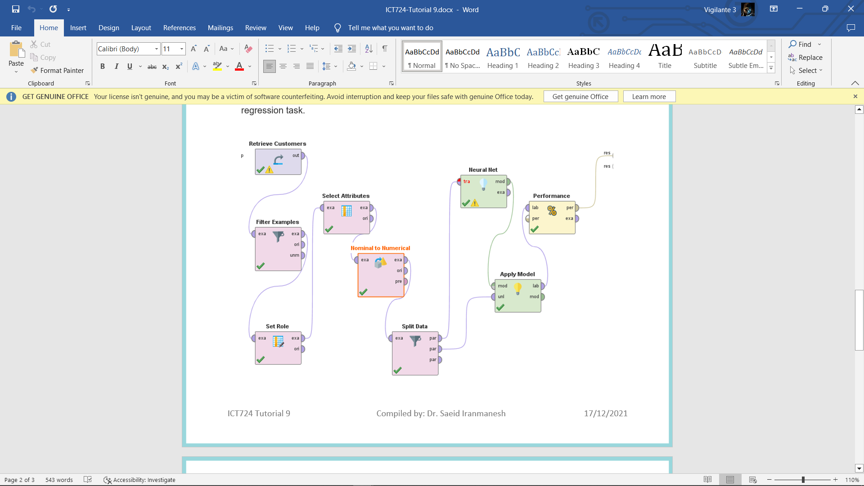Image resolution: width=864 pixels, height=486 pixels.
Task: Apply Strikethrough formatting
Action: click(x=152, y=67)
